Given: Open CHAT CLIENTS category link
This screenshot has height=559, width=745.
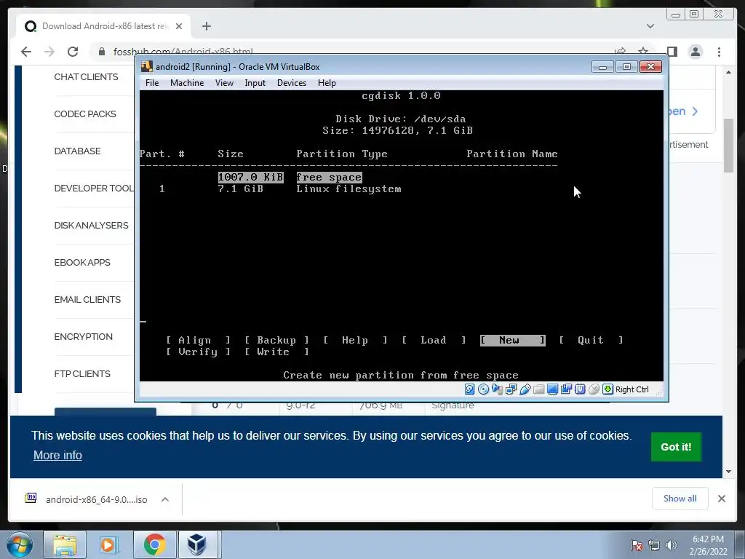Looking at the screenshot, I should coord(86,77).
